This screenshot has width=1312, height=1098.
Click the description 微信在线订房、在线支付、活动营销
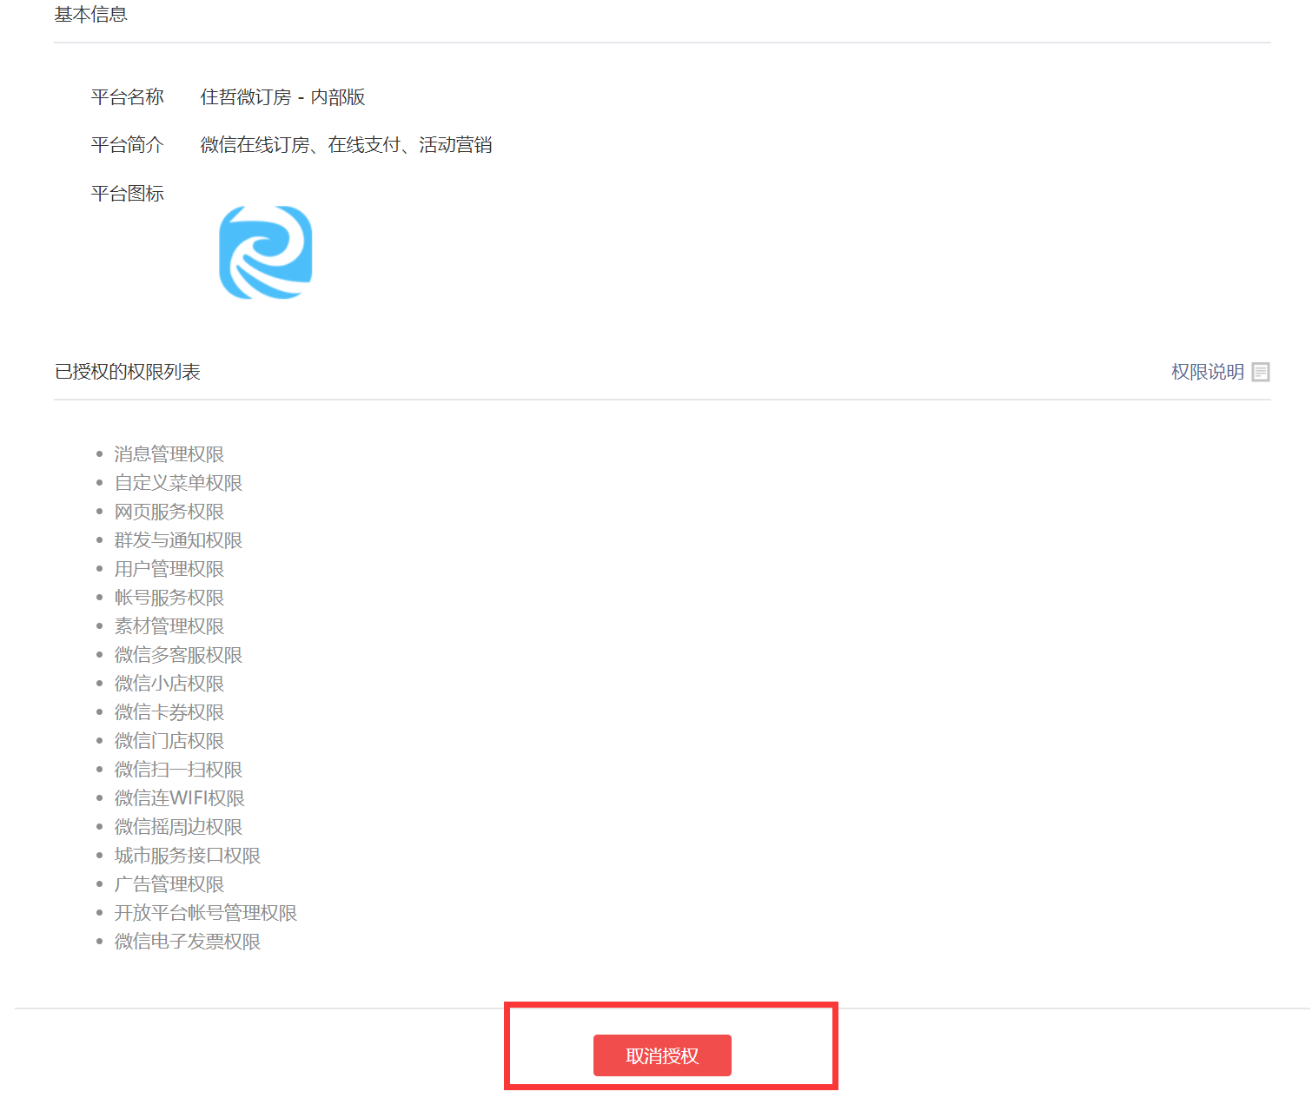point(347,145)
